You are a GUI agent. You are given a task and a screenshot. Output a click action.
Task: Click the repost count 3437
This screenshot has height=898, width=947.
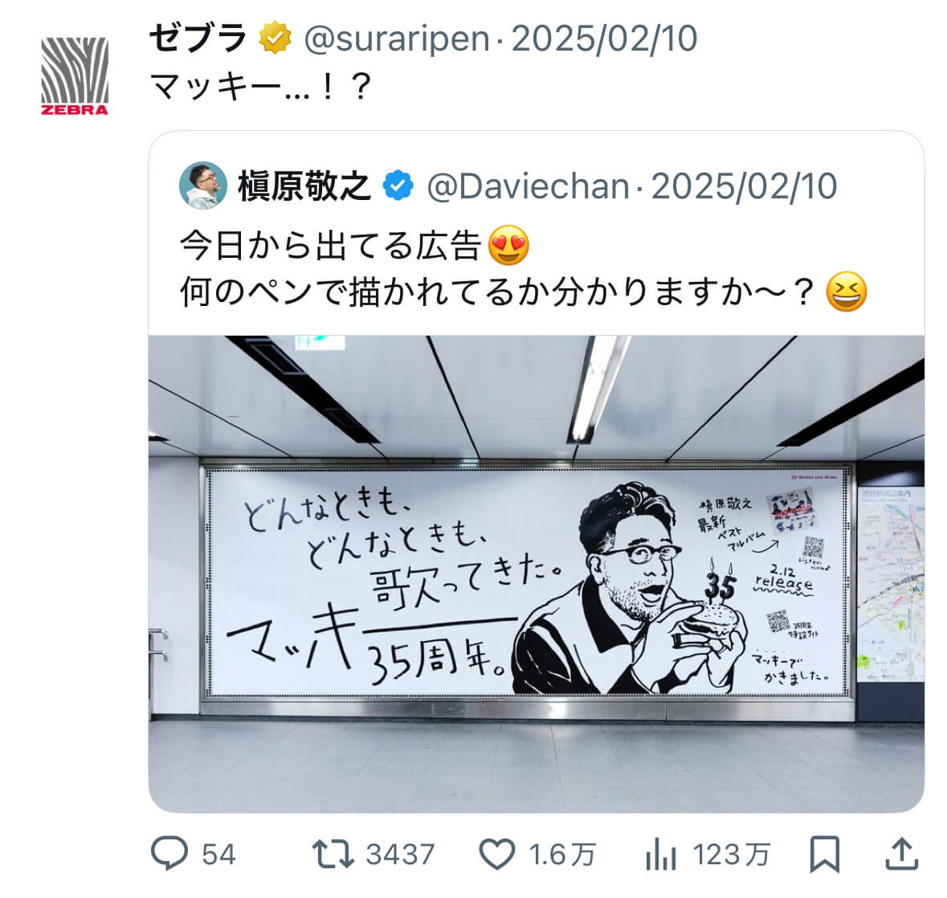(x=400, y=855)
